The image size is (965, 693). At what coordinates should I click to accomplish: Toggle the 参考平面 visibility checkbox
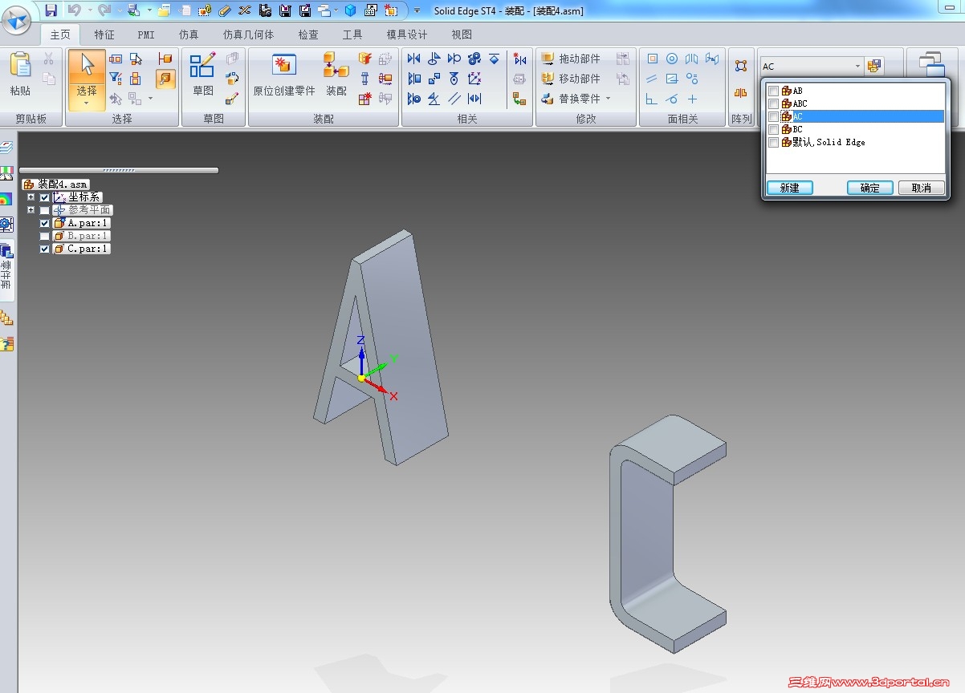point(45,210)
